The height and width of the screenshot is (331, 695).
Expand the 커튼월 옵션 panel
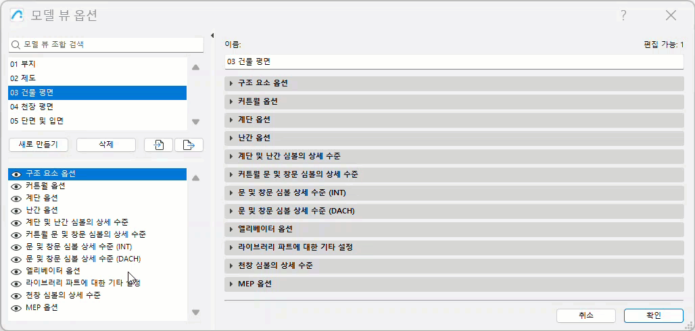click(x=454, y=101)
